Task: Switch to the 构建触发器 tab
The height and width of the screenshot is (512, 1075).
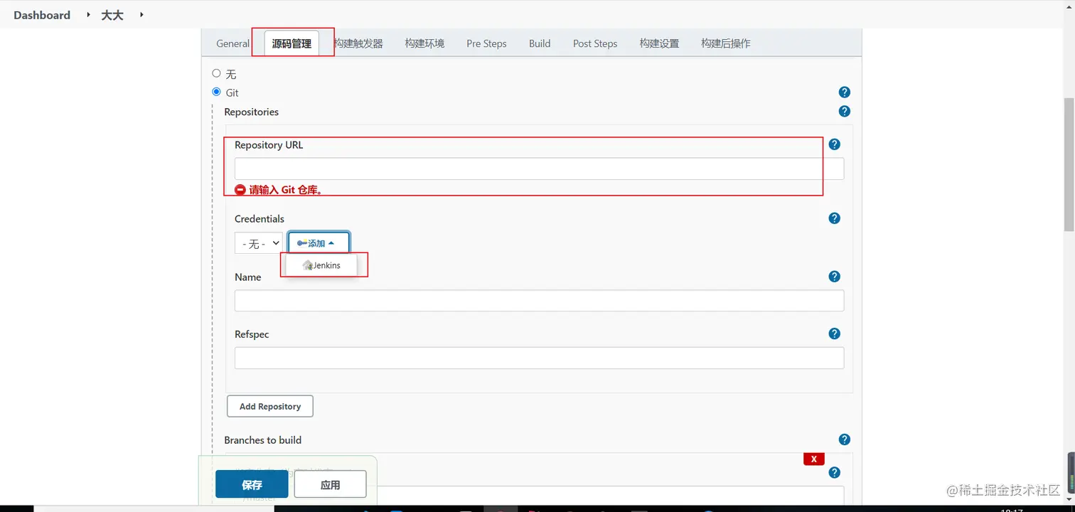Action: 360,43
